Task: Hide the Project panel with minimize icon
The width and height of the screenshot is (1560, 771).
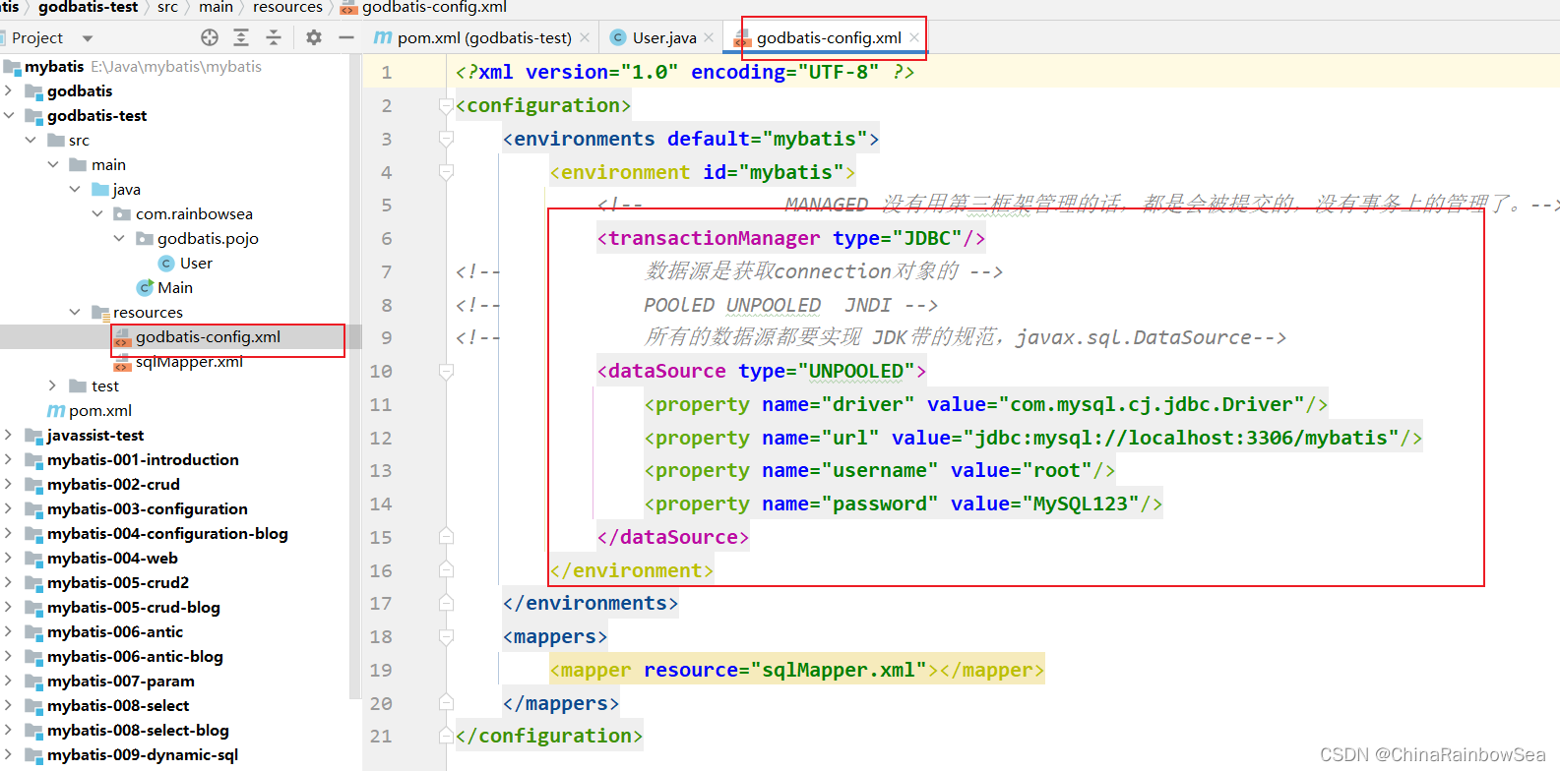Action: click(x=345, y=37)
